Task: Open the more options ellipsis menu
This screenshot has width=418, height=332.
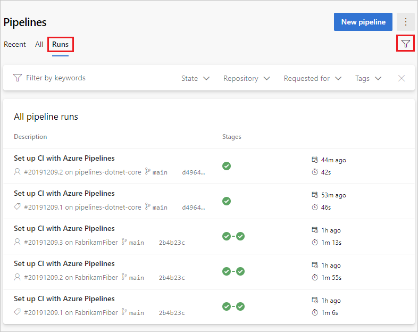Action: click(406, 22)
